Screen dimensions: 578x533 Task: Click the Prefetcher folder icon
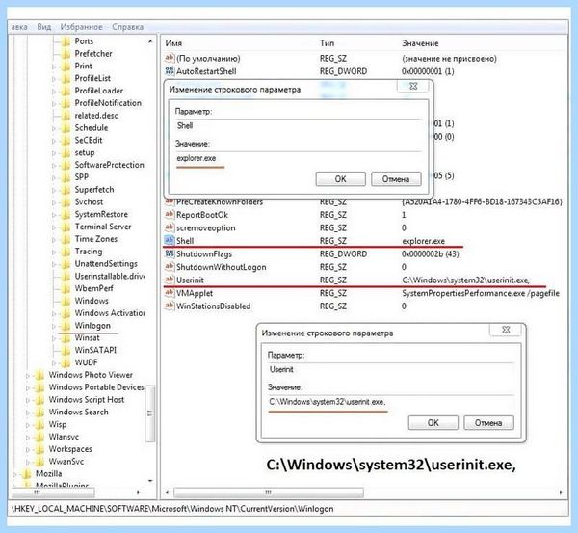(x=66, y=54)
